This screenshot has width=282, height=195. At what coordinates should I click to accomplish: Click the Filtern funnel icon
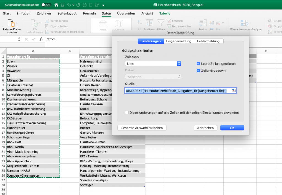point(161,23)
